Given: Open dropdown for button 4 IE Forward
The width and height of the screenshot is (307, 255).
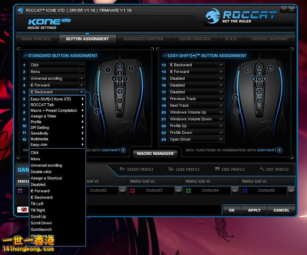Looking at the screenshot, I should (x=82, y=85).
